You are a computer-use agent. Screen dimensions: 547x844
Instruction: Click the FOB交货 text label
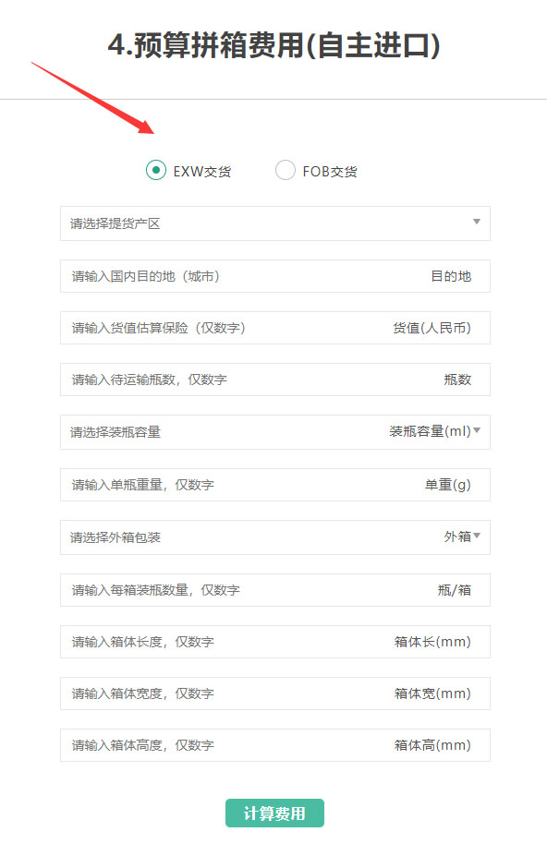330,172
